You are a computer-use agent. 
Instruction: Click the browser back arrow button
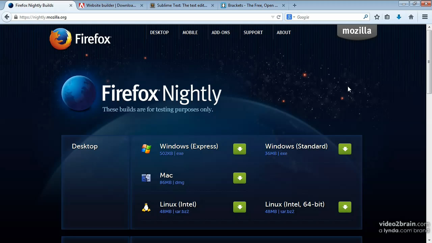(7, 17)
